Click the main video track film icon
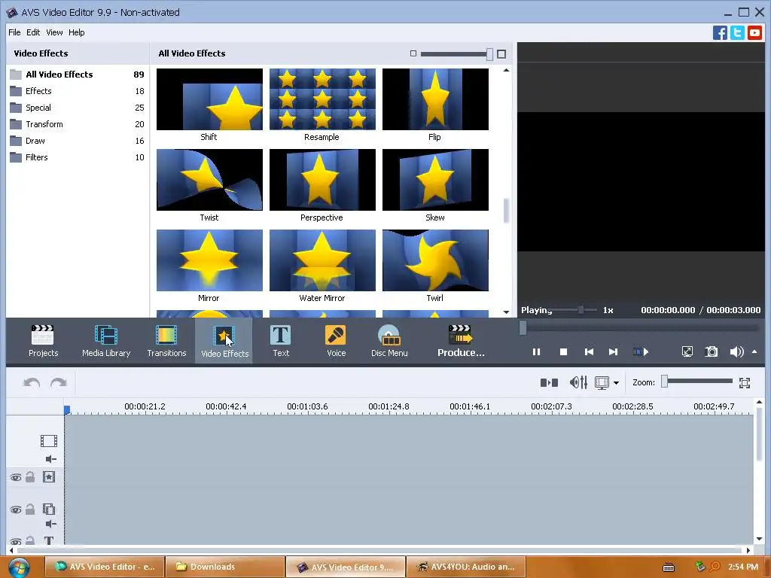Screen dimensions: 771x578 (x=49, y=441)
